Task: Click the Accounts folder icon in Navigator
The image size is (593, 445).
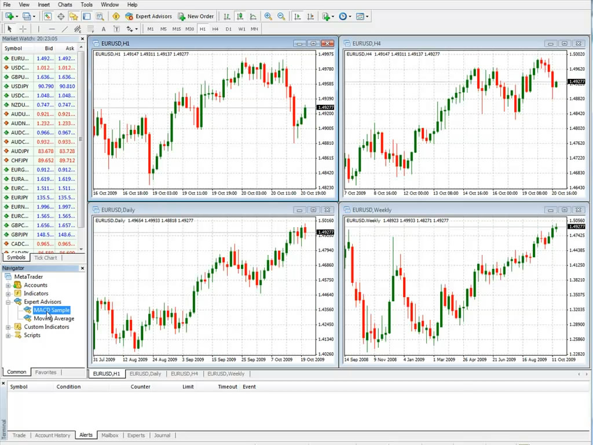Action: (x=17, y=285)
